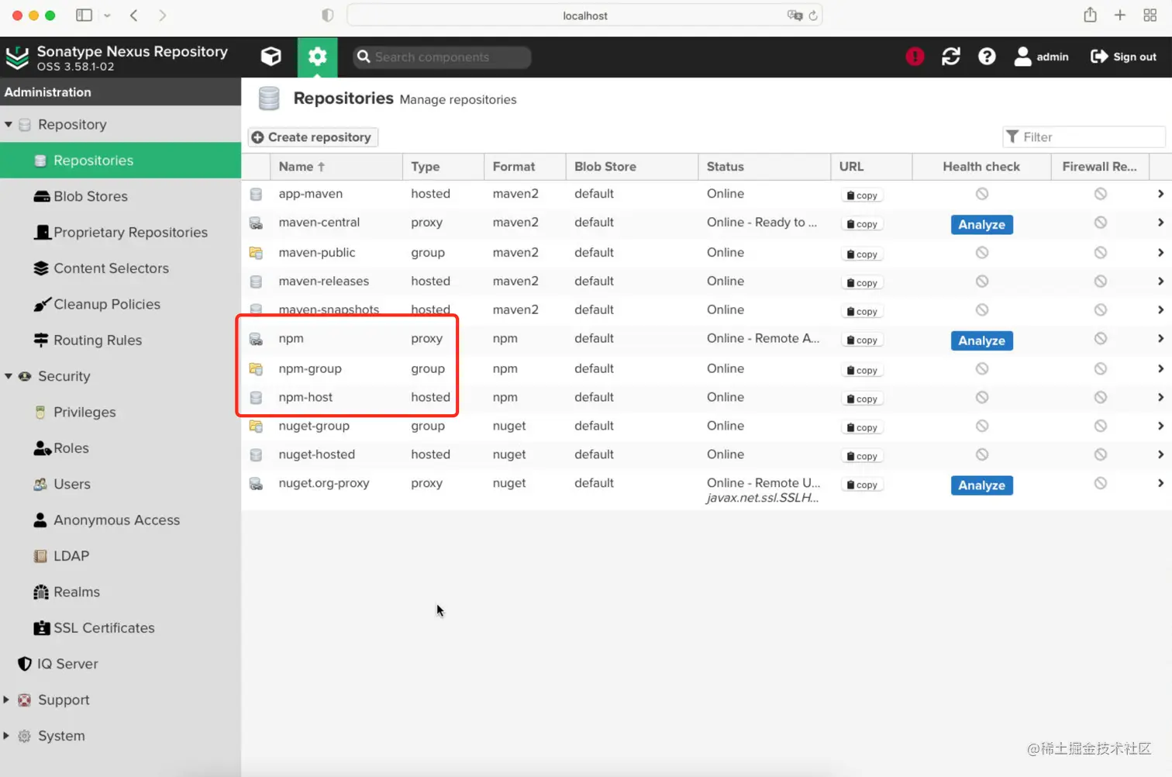The height and width of the screenshot is (777, 1172).
Task: Open maven-releases row details chevron
Action: click(x=1160, y=281)
